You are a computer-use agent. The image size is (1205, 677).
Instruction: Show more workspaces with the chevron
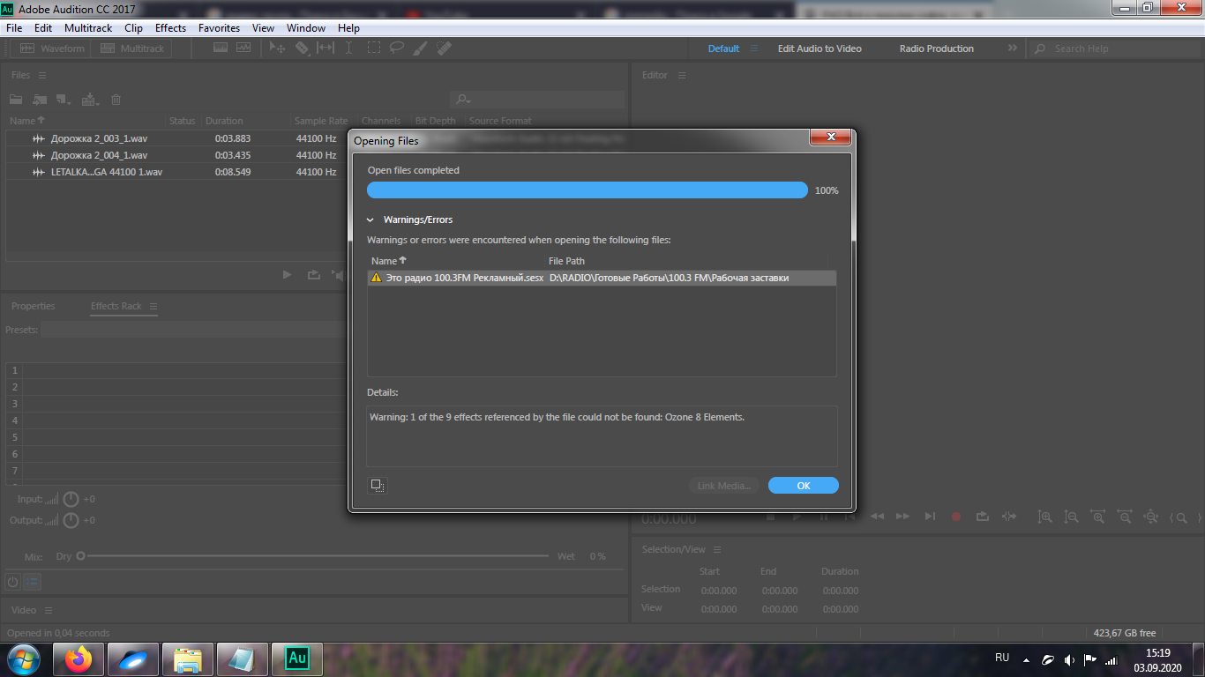pyautogui.click(x=1012, y=48)
